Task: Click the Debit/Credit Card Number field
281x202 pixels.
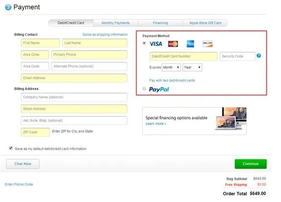Action: coord(184,56)
